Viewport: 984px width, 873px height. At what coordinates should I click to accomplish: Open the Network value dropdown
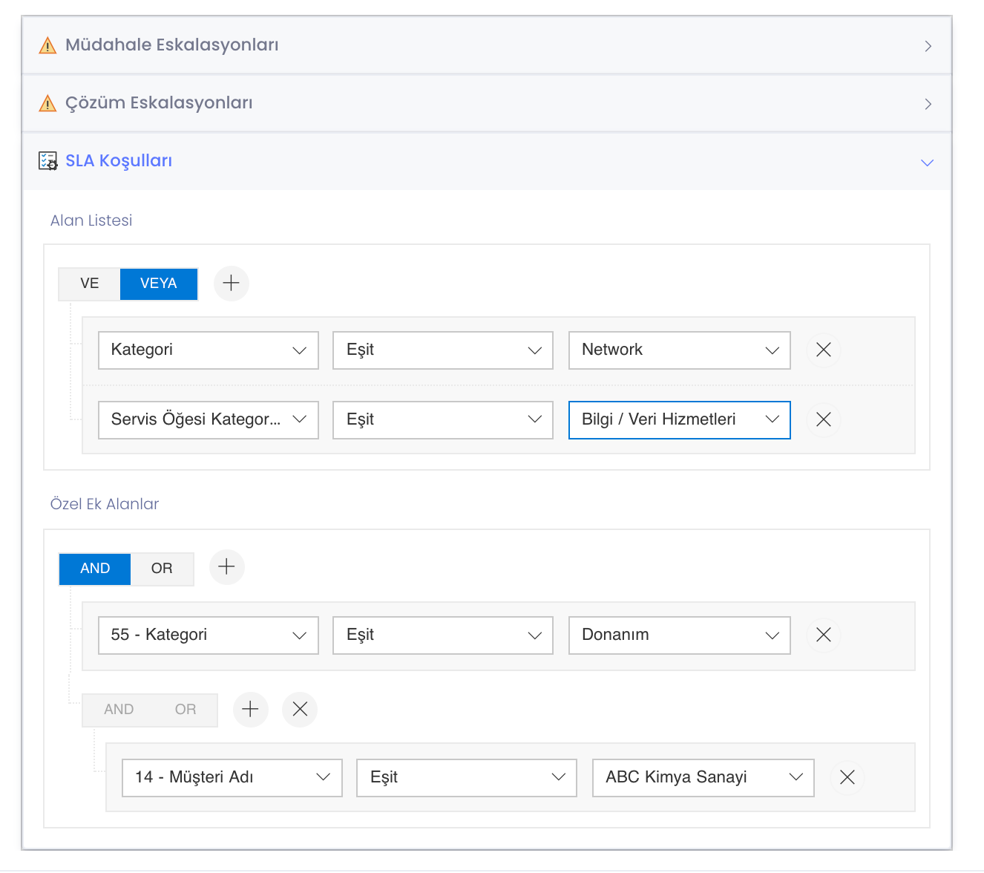click(679, 350)
